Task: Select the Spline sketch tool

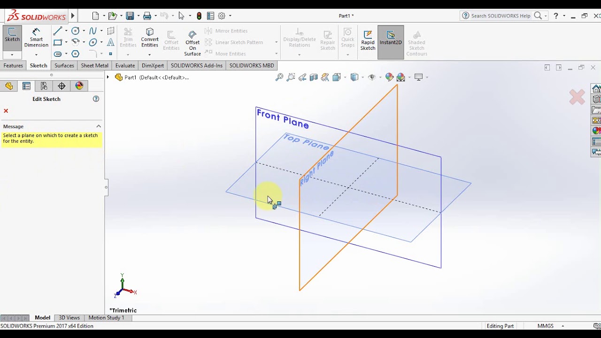Action: 93,31
